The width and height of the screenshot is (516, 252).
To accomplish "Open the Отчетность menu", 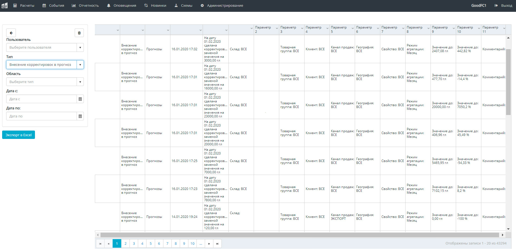I will 85,5.
